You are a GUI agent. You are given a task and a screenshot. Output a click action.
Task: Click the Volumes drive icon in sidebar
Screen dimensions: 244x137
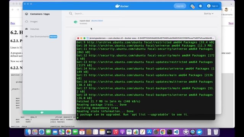[x=27, y=29]
